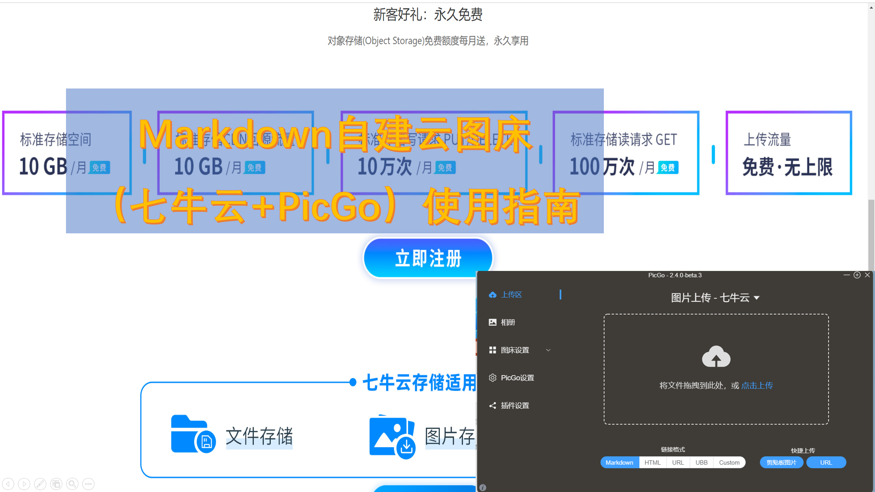Click the 点击上传 link
Screen dimensions: 875x492
[x=757, y=385]
